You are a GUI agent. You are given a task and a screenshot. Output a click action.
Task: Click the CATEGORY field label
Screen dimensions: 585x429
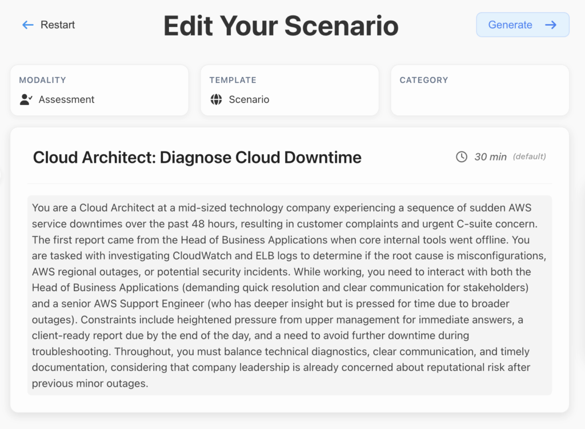tap(423, 80)
